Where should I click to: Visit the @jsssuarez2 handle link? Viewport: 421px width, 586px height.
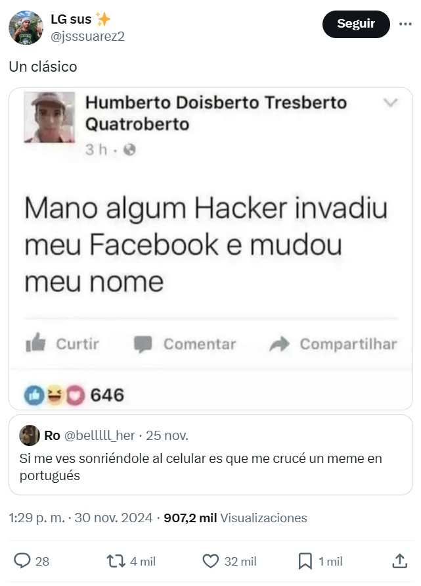tap(87, 37)
